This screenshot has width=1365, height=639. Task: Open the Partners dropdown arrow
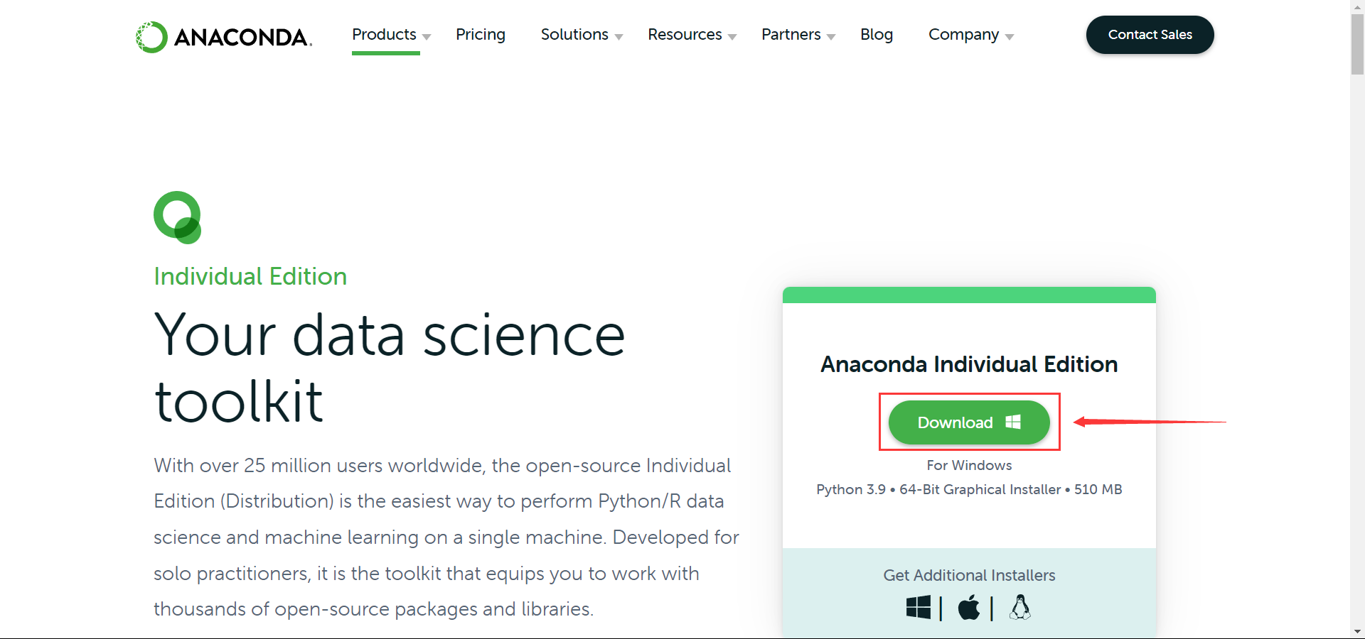click(830, 36)
